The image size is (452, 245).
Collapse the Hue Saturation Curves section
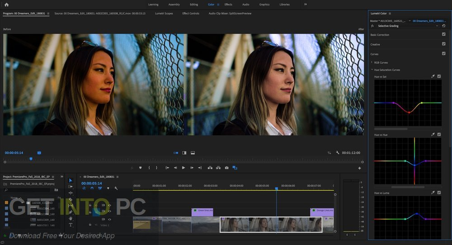pos(372,70)
